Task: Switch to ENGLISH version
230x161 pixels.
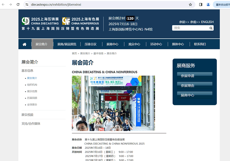Action: tap(207, 22)
